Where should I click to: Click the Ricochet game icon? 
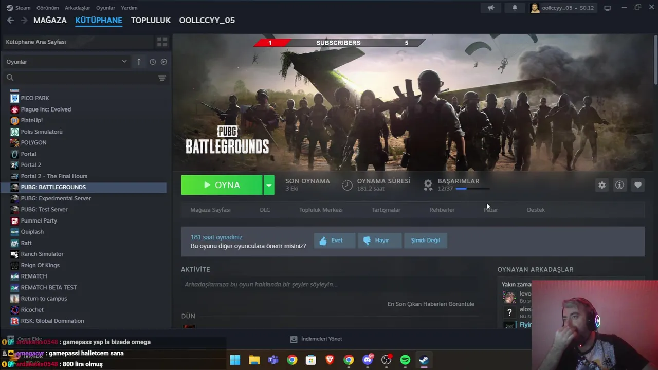pyautogui.click(x=14, y=310)
